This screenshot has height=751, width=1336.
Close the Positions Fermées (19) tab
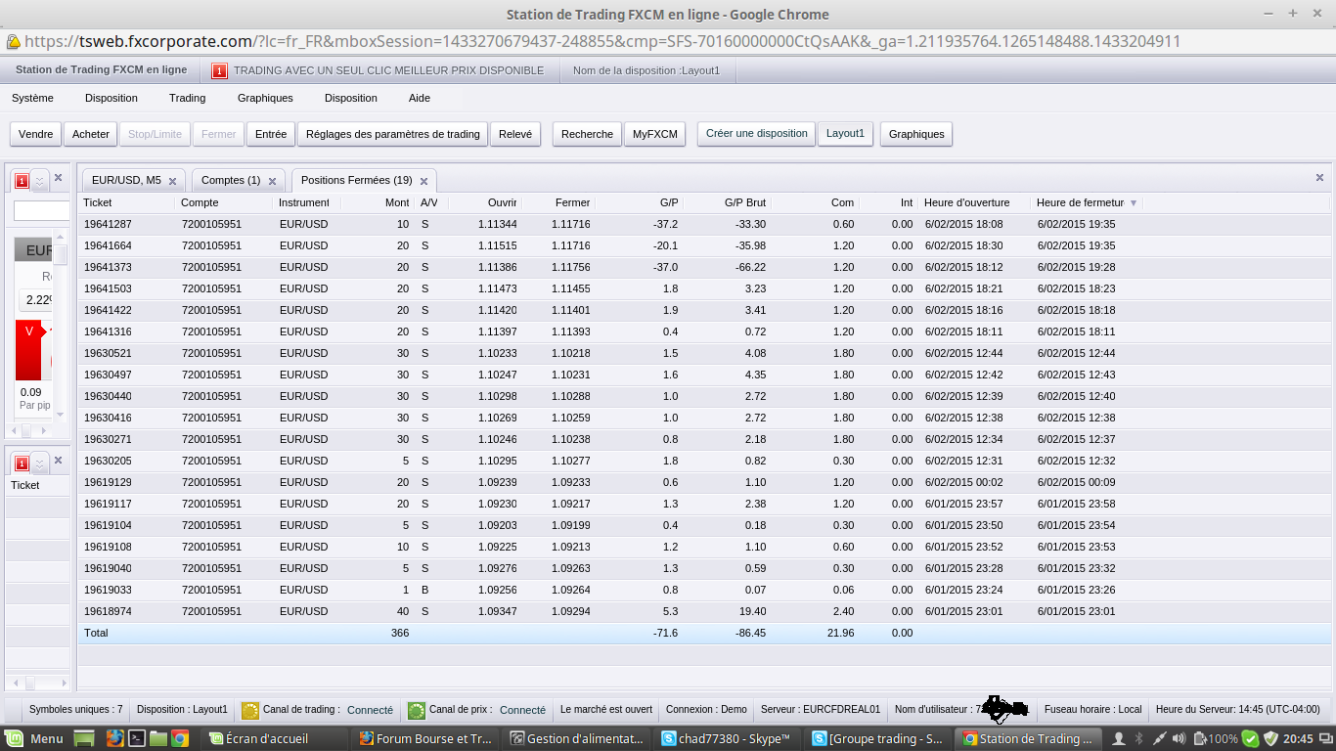[x=423, y=181]
